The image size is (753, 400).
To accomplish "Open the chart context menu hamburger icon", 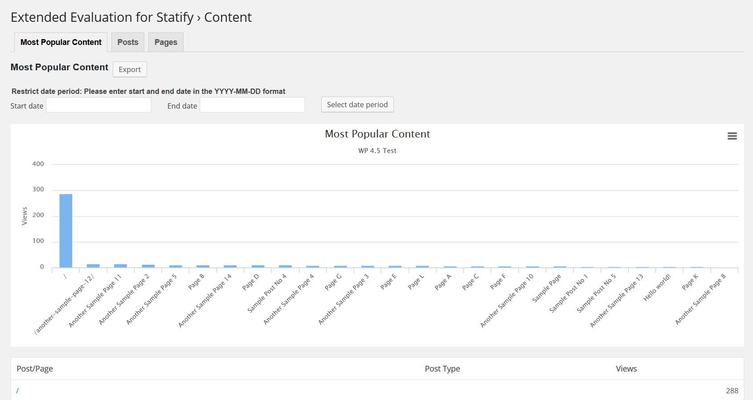I will tap(732, 136).
